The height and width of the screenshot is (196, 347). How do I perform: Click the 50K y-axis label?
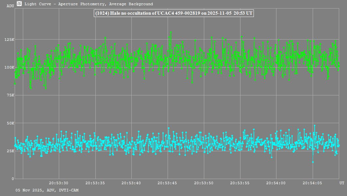coord(10,123)
